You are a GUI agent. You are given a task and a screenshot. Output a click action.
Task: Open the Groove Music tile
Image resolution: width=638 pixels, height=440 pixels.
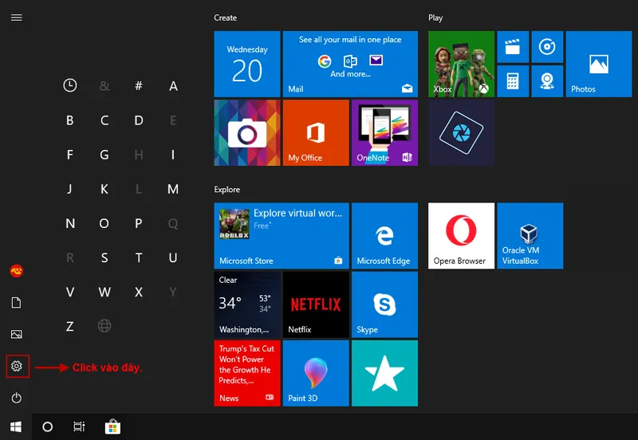coord(547,47)
